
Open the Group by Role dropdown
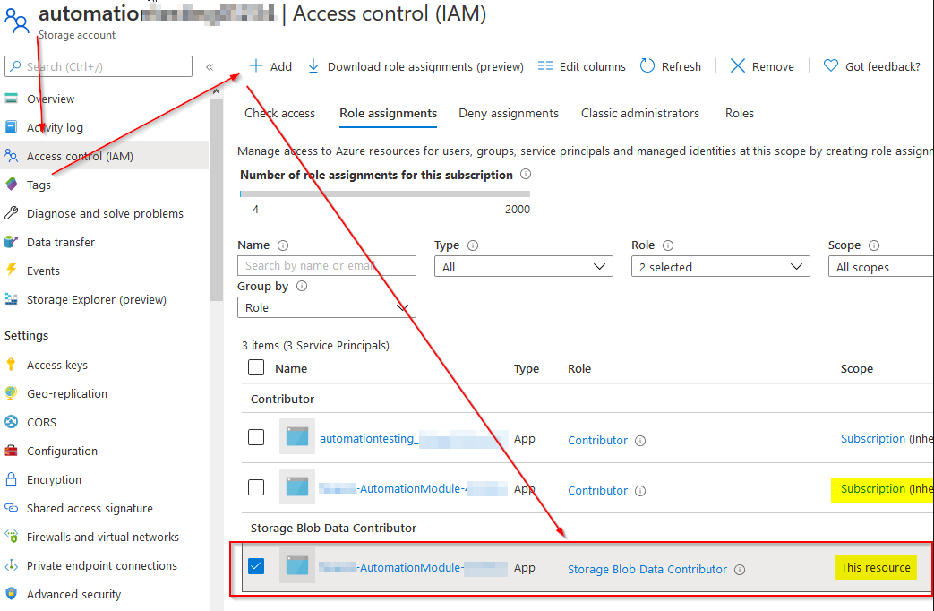coord(327,307)
